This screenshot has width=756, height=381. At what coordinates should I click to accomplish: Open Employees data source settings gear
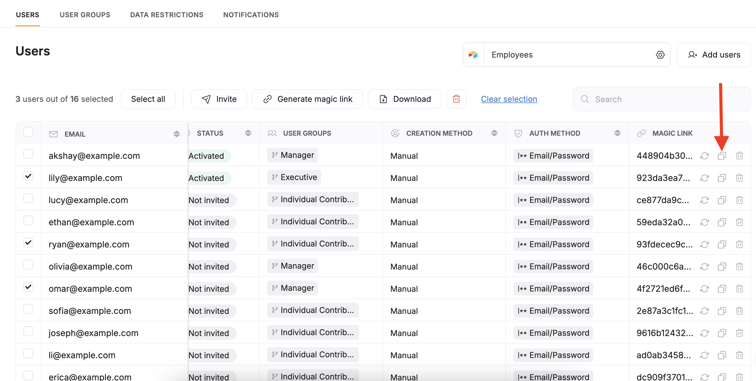(660, 55)
